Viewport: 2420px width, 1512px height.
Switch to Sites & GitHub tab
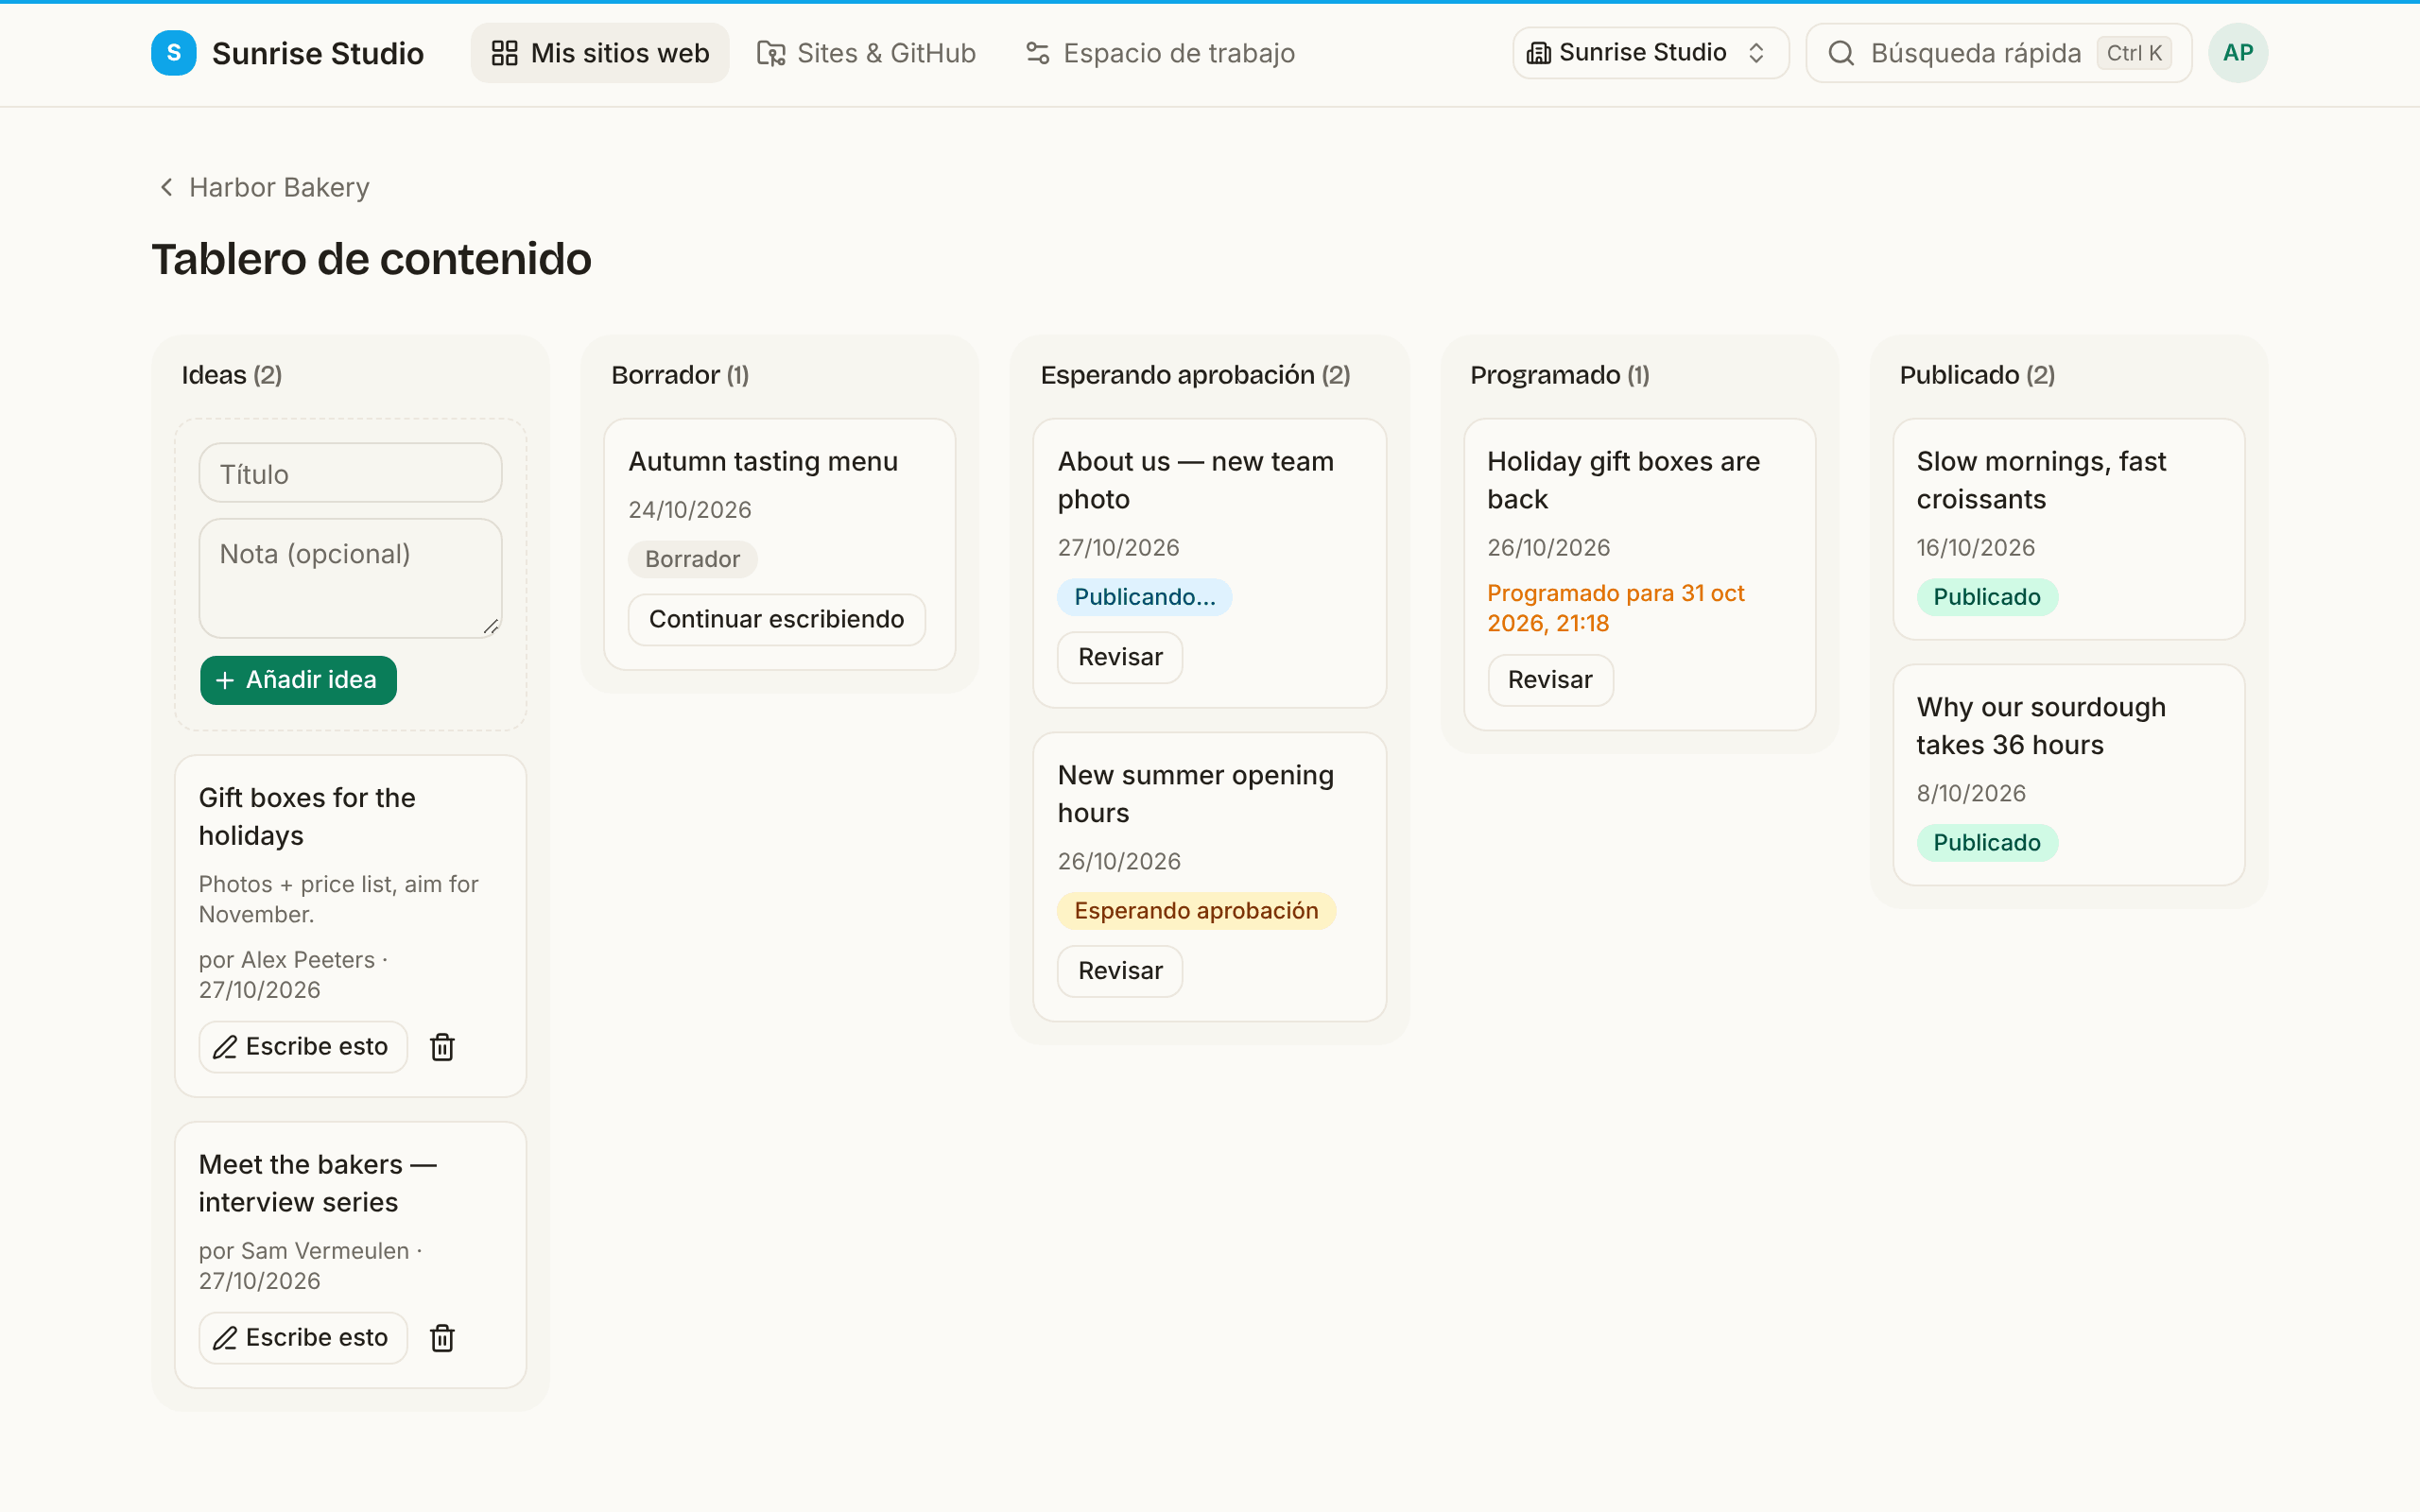coord(866,53)
